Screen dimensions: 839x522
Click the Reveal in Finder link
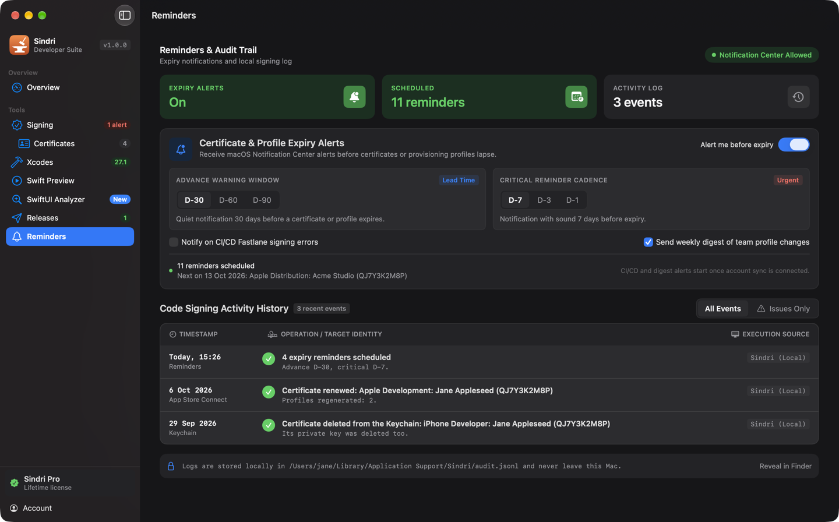pos(785,466)
